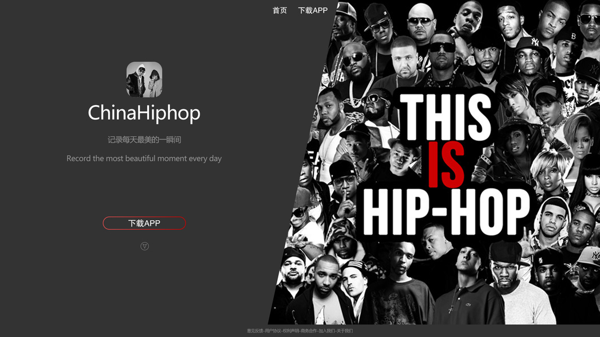Click the red-outlined 下载APP button
The height and width of the screenshot is (337, 600).
[x=145, y=223]
